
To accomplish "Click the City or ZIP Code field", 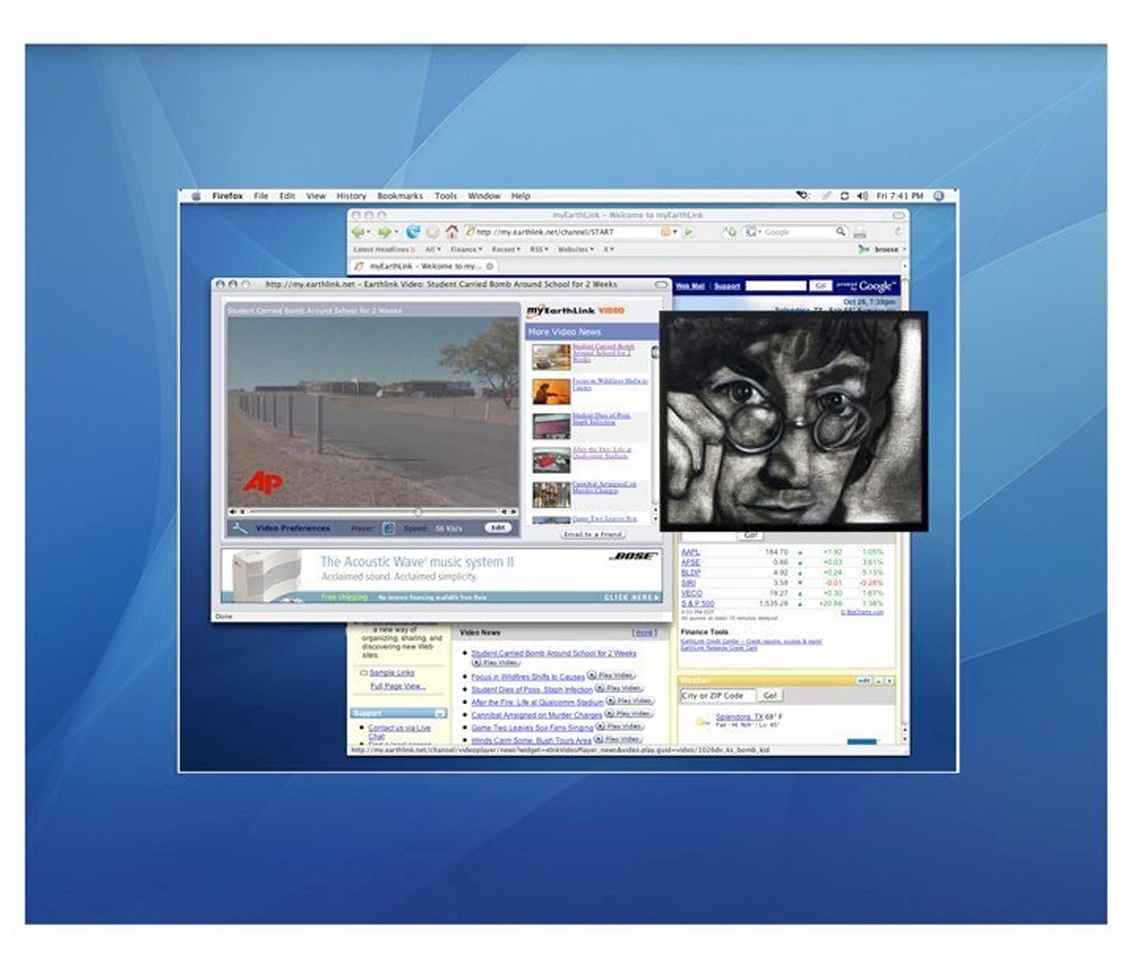I will pos(717,695).
